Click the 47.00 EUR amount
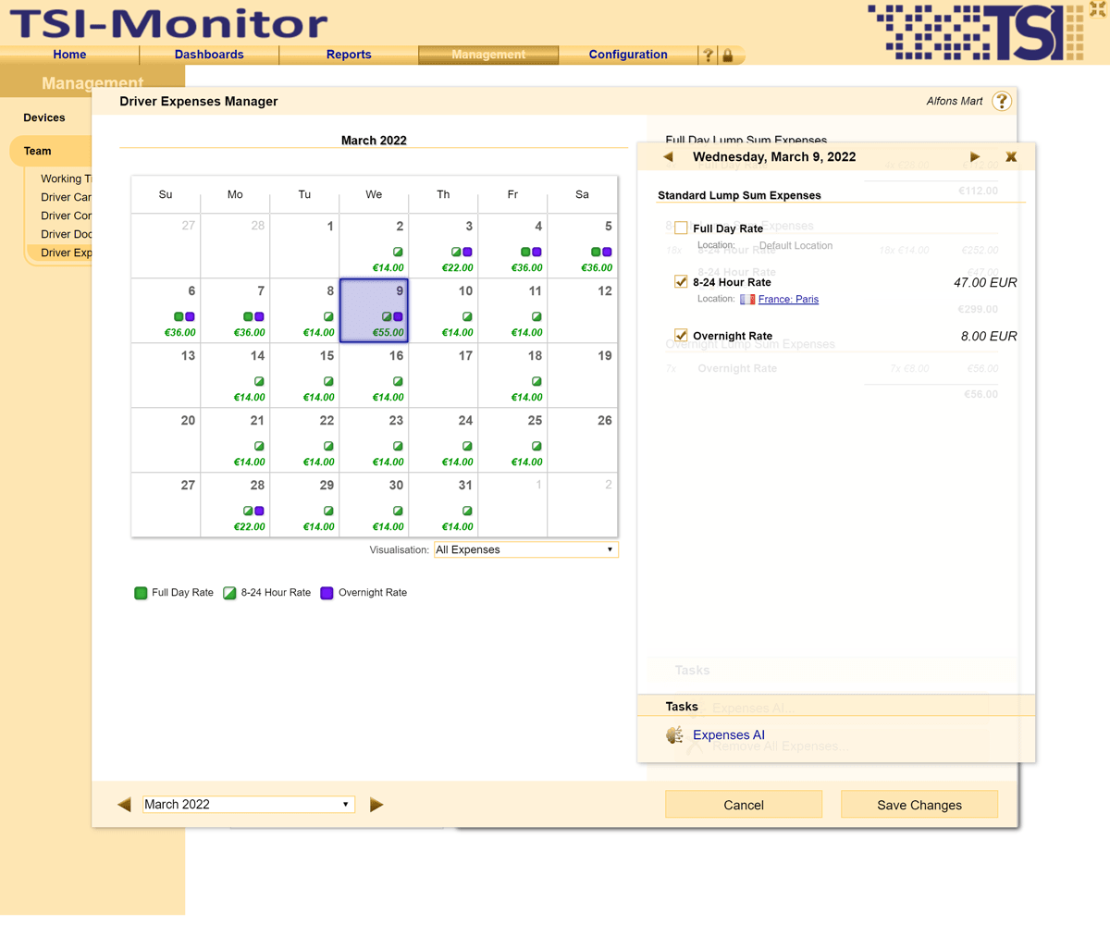Image resolution: width=1110 pixels, height=925 pixels. click(x=985, y=282)
